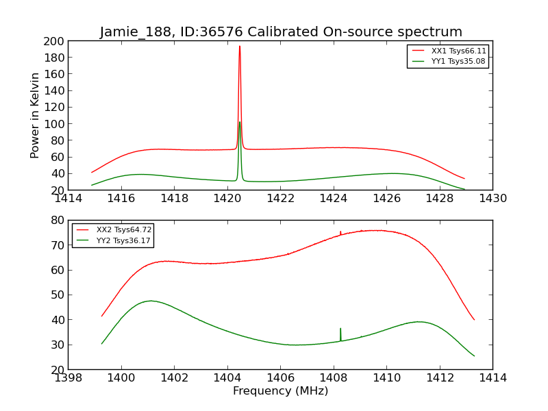Click the red line sample beside XX1
548x411 pixels.
(x=419, y=51)
